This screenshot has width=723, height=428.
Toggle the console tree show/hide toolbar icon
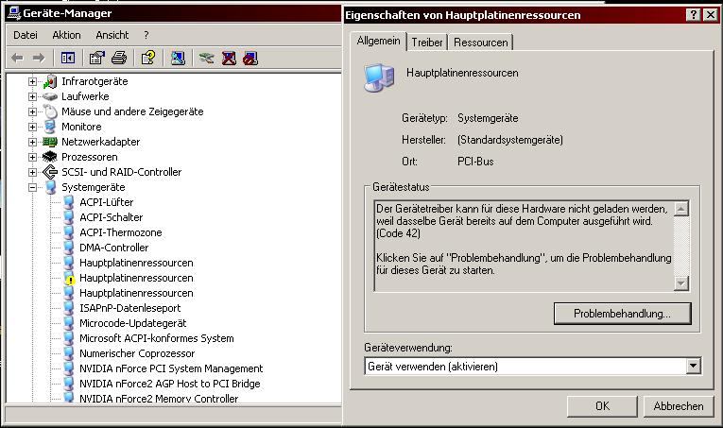(68, 58)
